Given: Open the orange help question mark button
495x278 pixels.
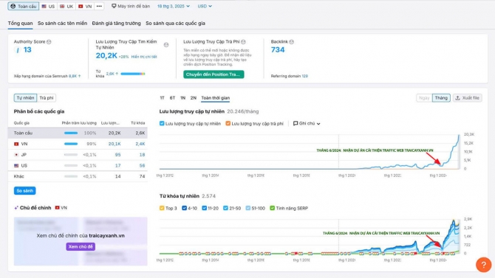Looking at the screenshot, I should [483, 265].
